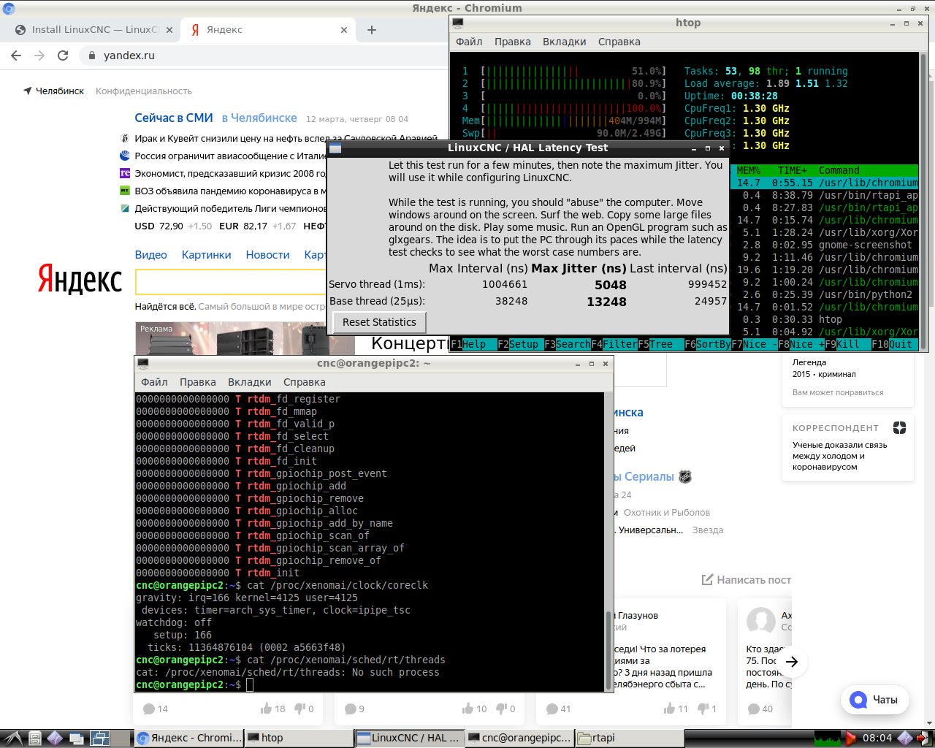Click the thumbs-up icon with 18 likes
The image size is (935, 748).
click(x=266, y=709)
